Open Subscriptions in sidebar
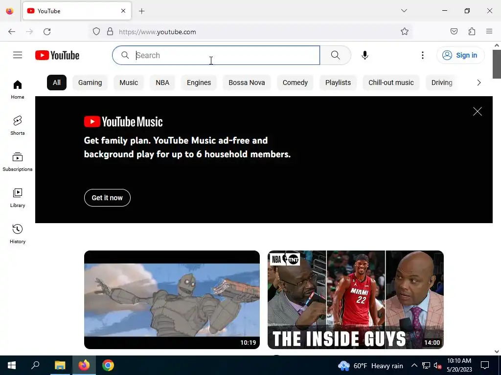This screenshot has width=501, height=375. pyautogui.click(x=18, y=162)
